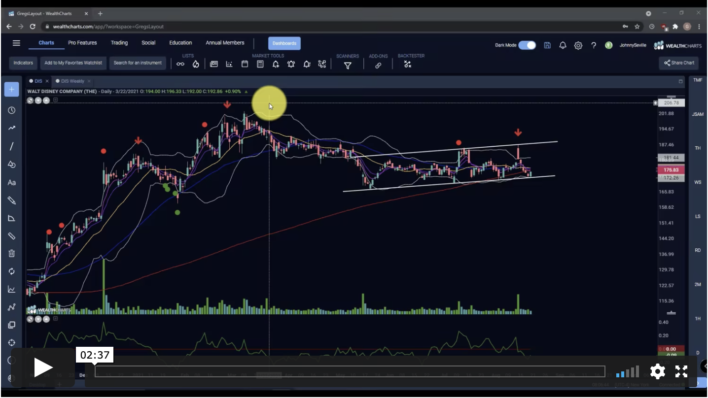Open the flame hot list icon

(196, 64)
